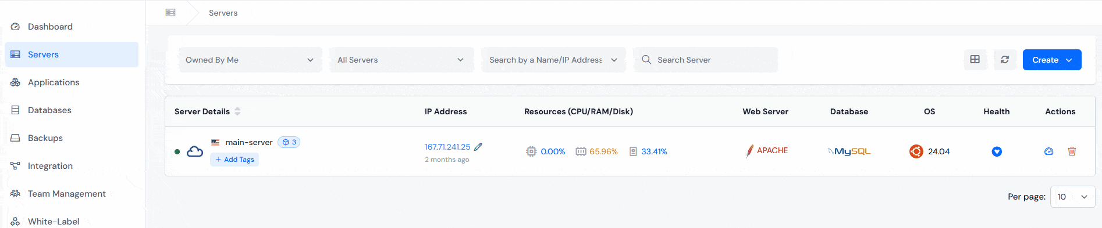Click the blue Health status icon
The width and height of the screenshot is (1102, 228).
tap(997, 151)
